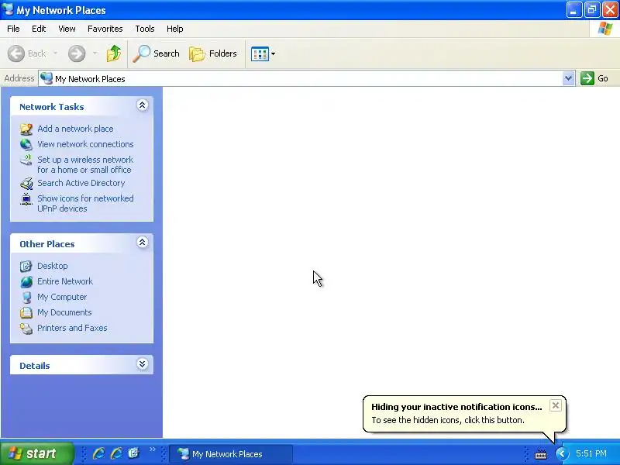The image size is (620, 465).
Task: Click the Details header text
Action: [35, 365]
